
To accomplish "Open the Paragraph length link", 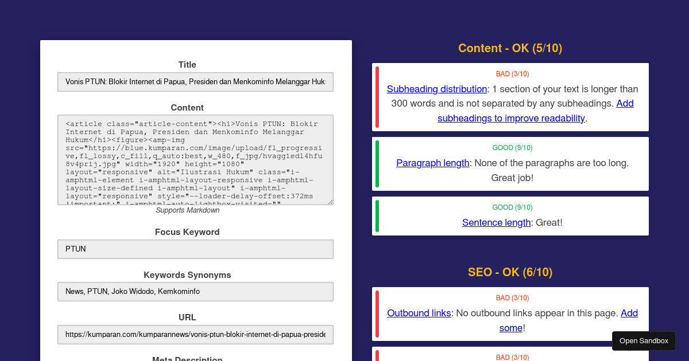I will (x=432, y=163).
